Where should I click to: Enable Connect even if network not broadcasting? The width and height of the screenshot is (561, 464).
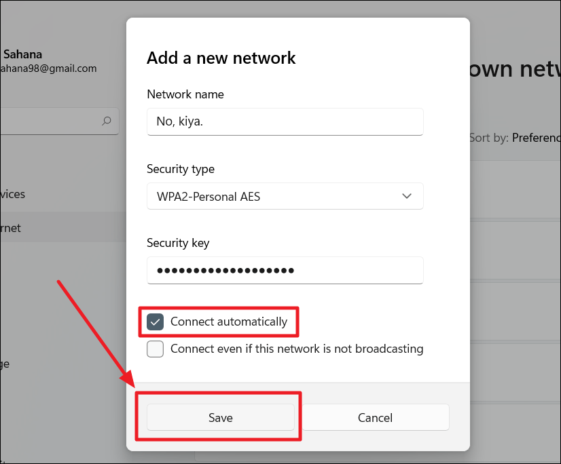[x=156, y=349]
